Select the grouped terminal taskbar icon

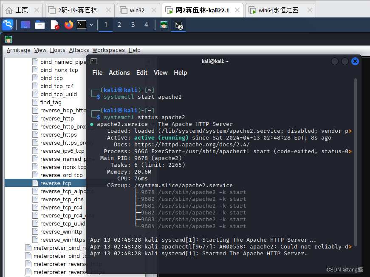(x=178, y=25)
